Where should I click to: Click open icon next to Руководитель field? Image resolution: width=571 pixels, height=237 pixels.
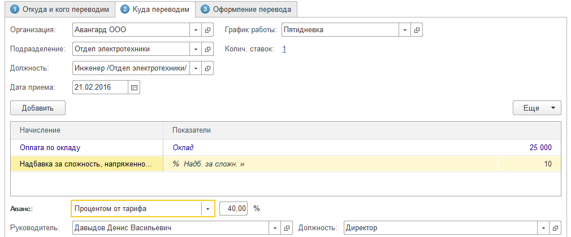coord(287,228)
